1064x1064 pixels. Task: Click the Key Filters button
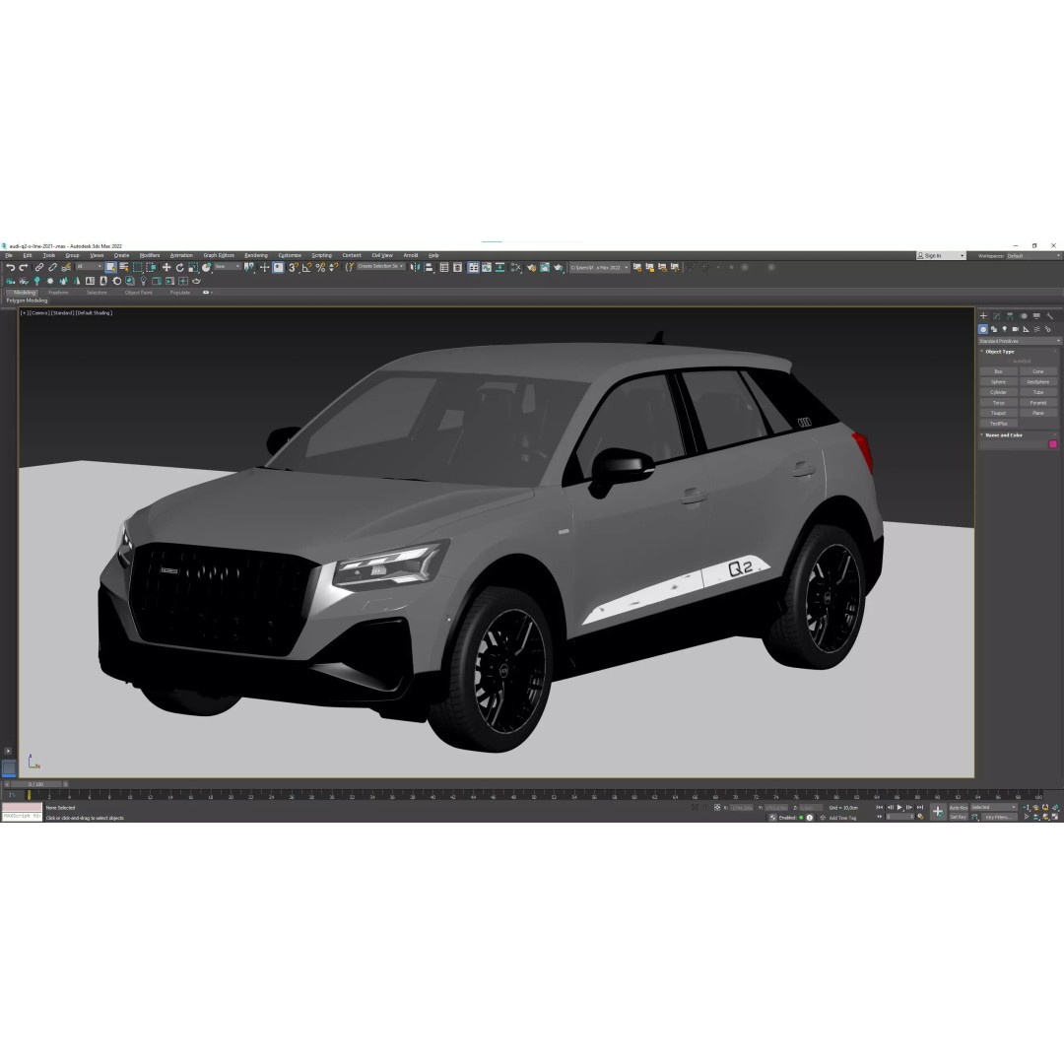coord(999,818)
